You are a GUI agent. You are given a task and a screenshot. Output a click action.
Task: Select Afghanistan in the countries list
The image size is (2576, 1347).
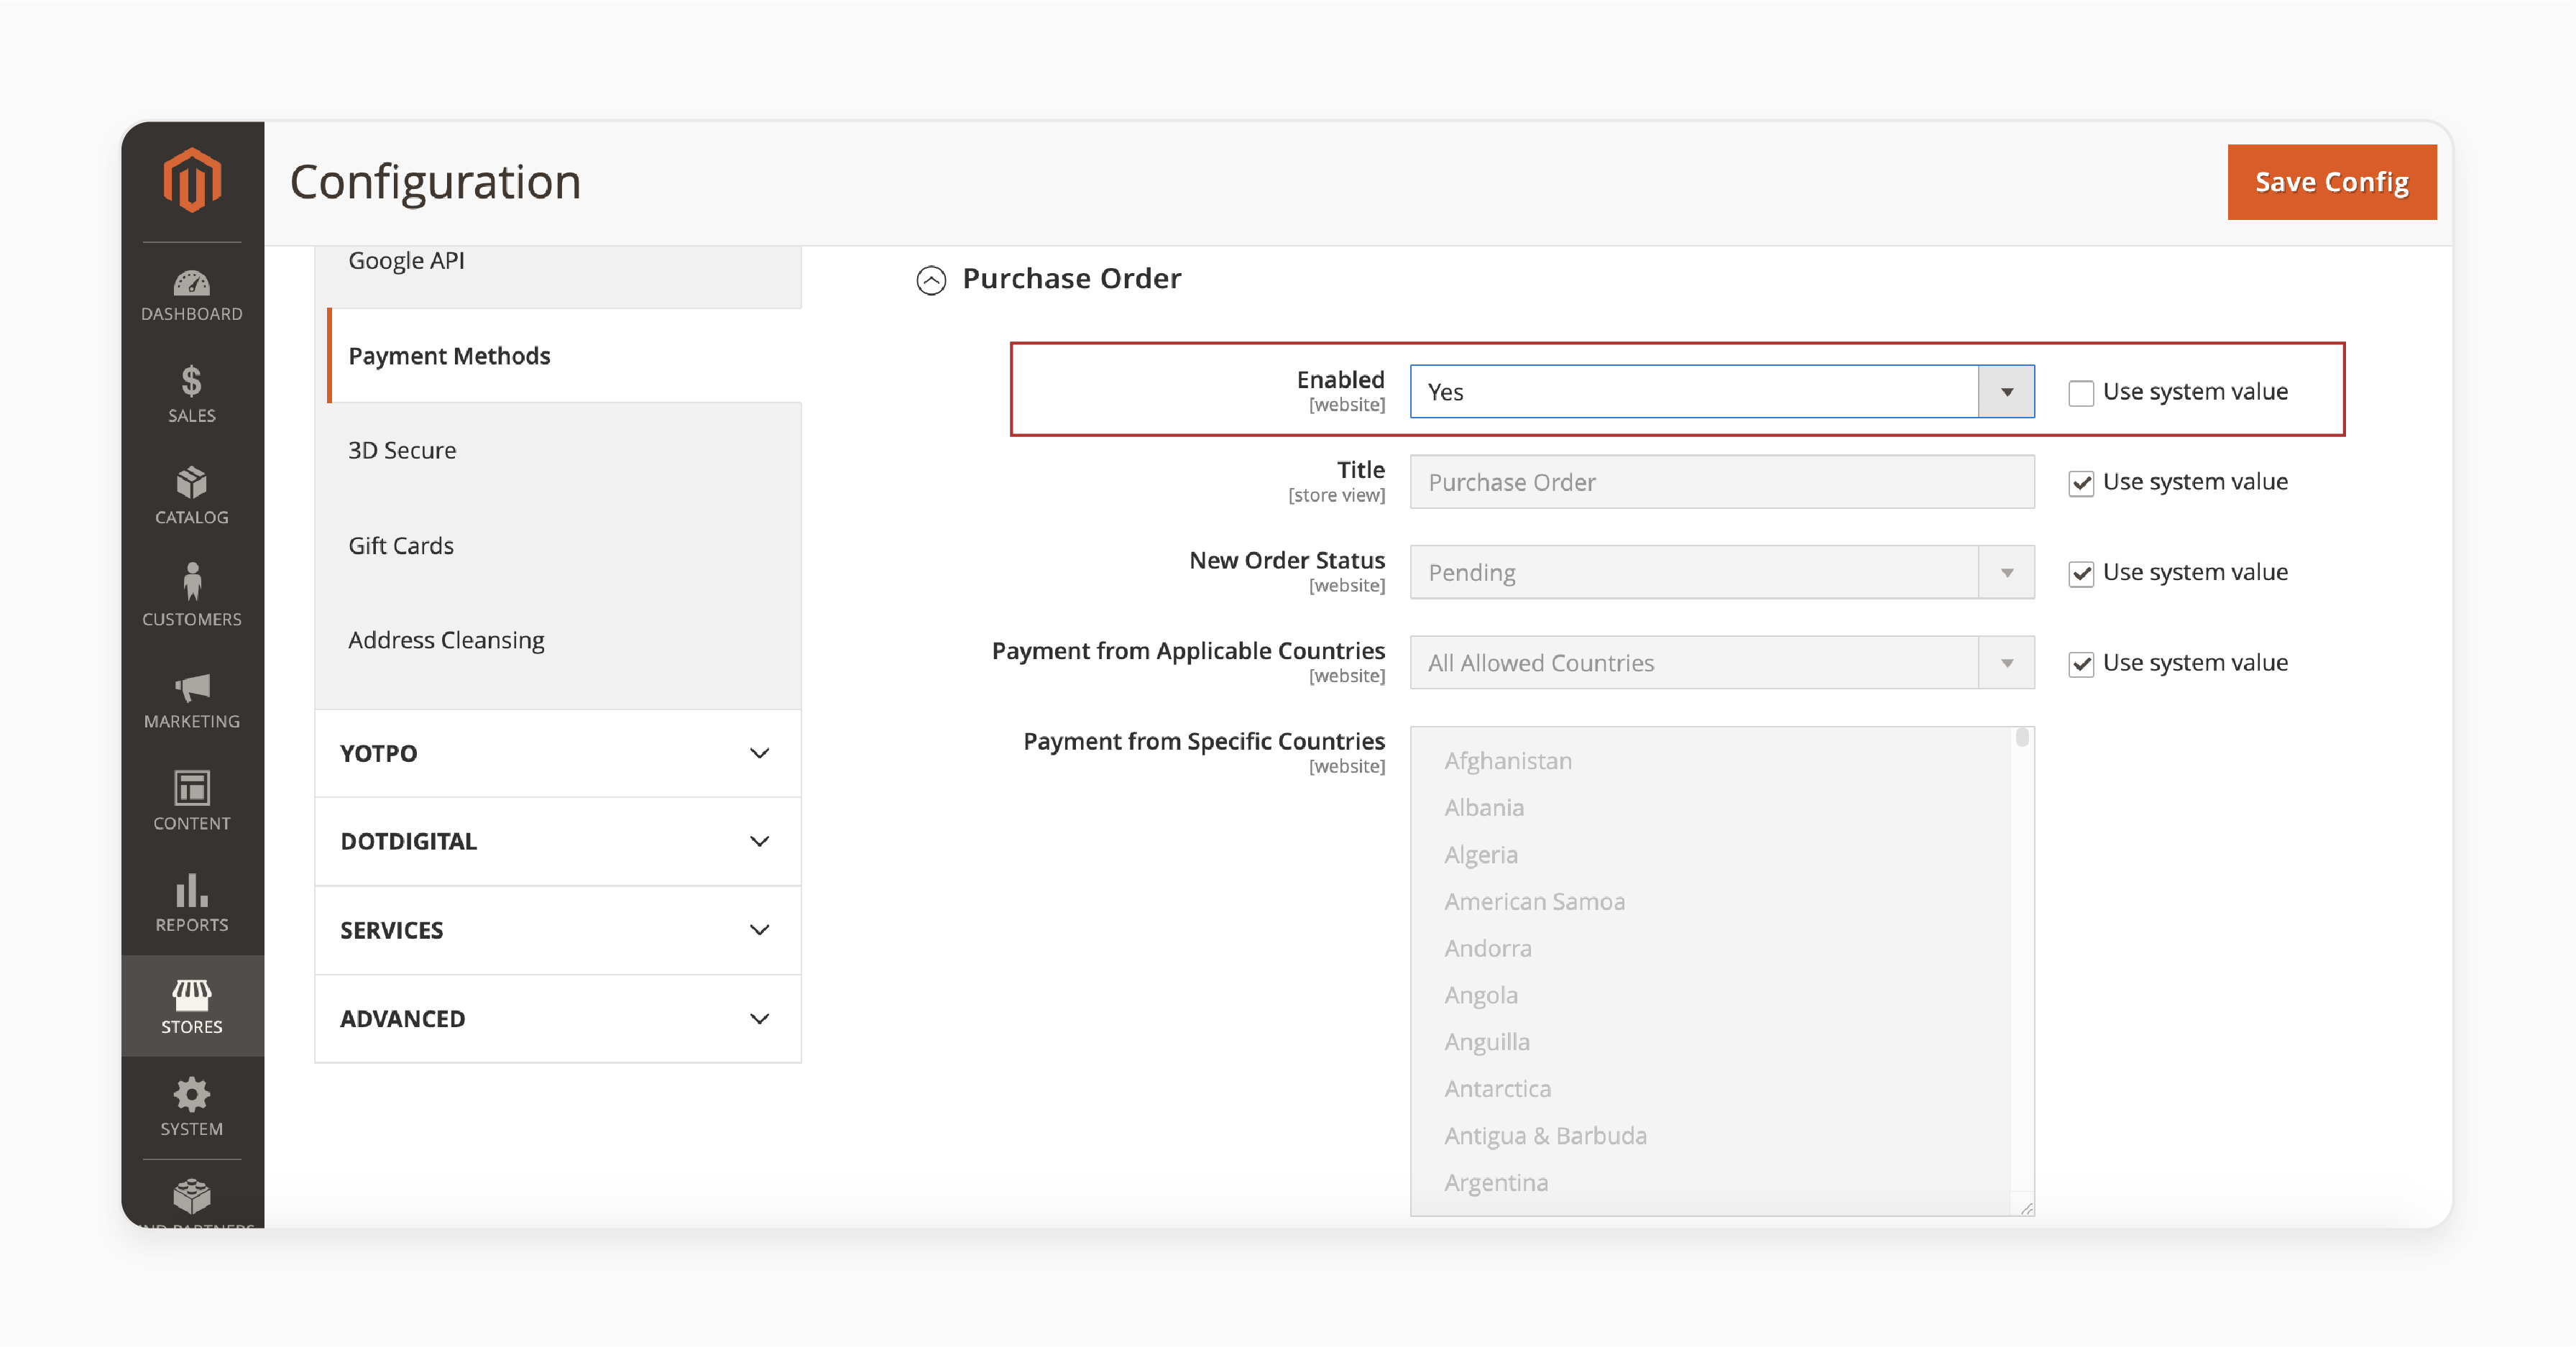pyautogui.click(x=1508, y=761)
